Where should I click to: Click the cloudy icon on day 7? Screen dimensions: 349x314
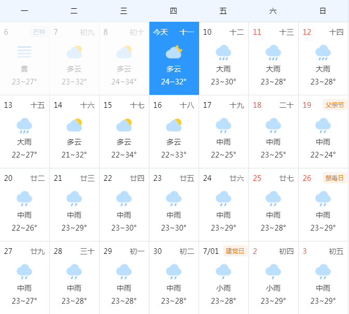(x=74, y=52)
